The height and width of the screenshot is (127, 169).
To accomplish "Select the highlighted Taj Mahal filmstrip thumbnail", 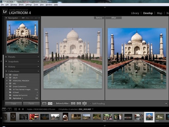I will tap(149, 117).
